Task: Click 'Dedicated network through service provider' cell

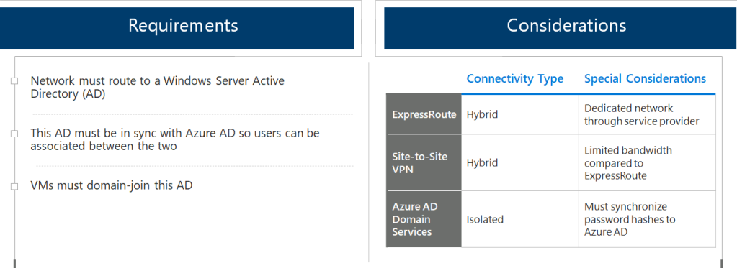Action: click(x=647, y=114)
